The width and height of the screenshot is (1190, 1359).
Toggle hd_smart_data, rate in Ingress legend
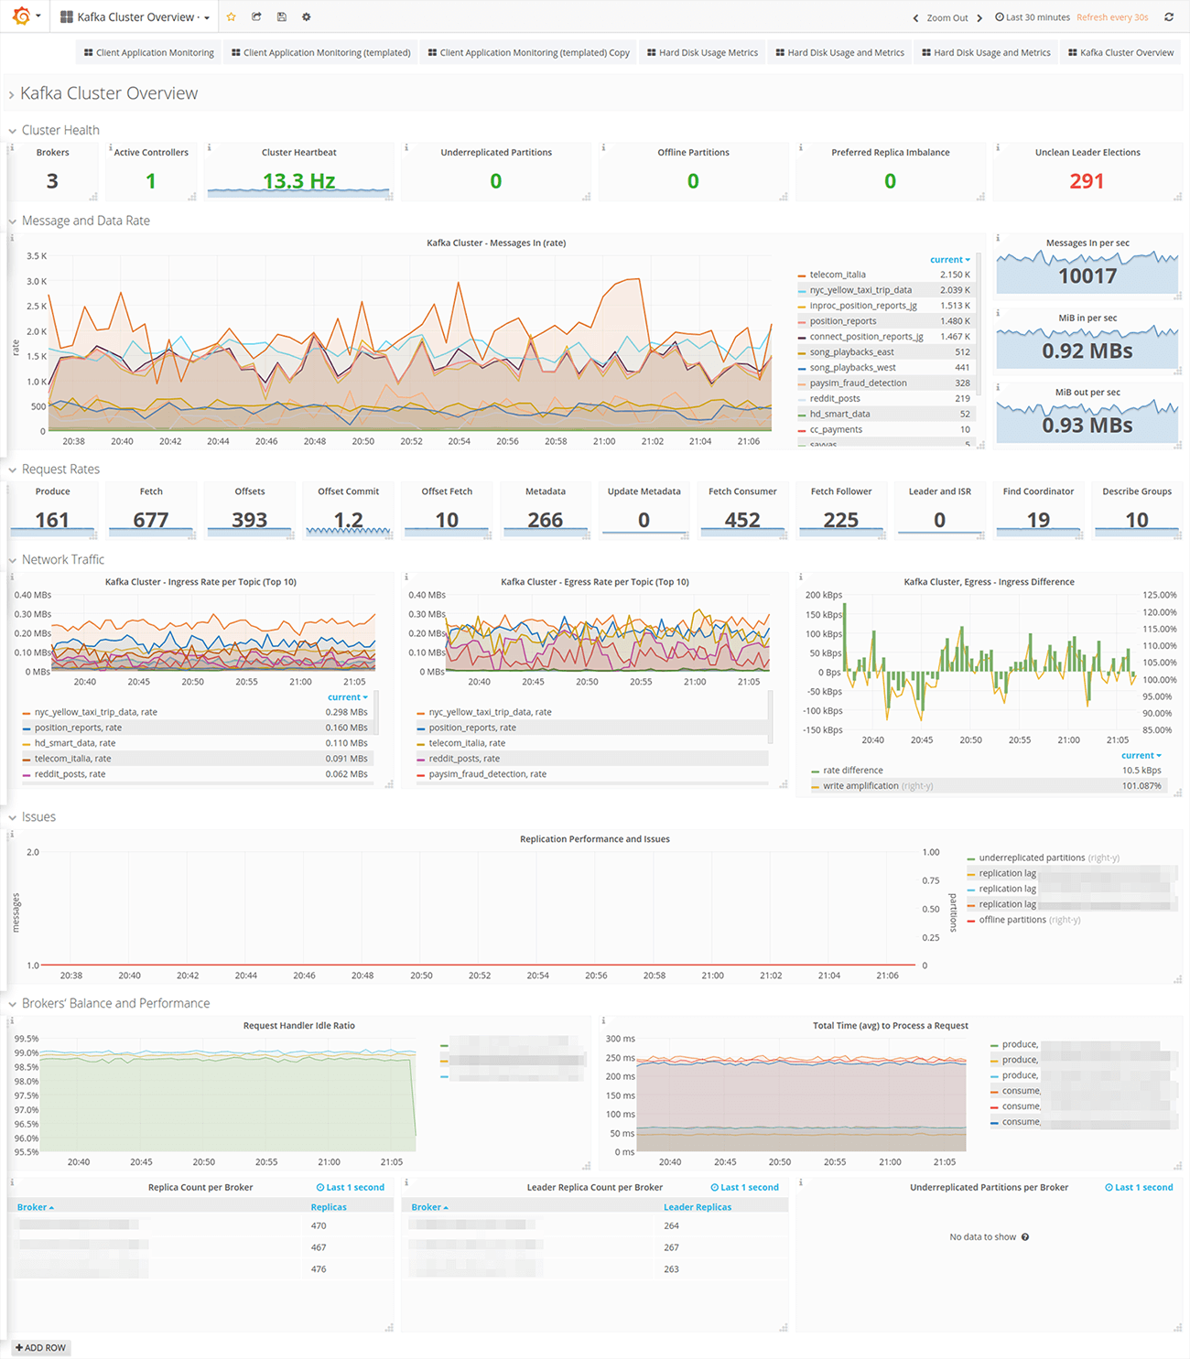(x=75, y=744)
